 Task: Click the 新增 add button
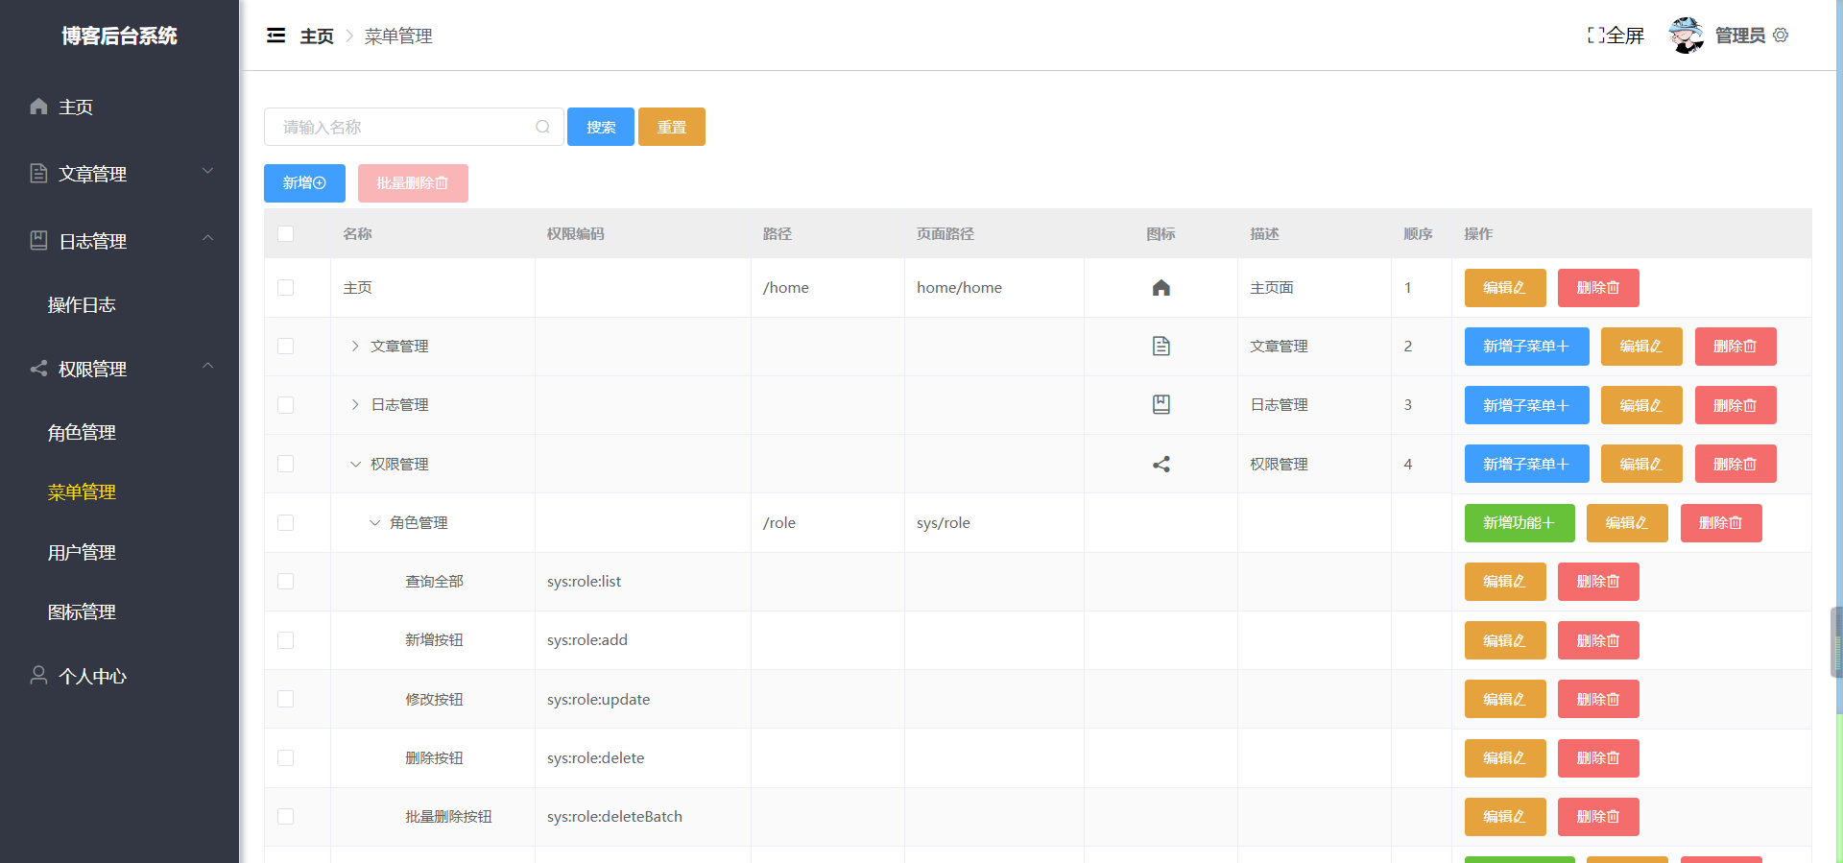(304, 183)
